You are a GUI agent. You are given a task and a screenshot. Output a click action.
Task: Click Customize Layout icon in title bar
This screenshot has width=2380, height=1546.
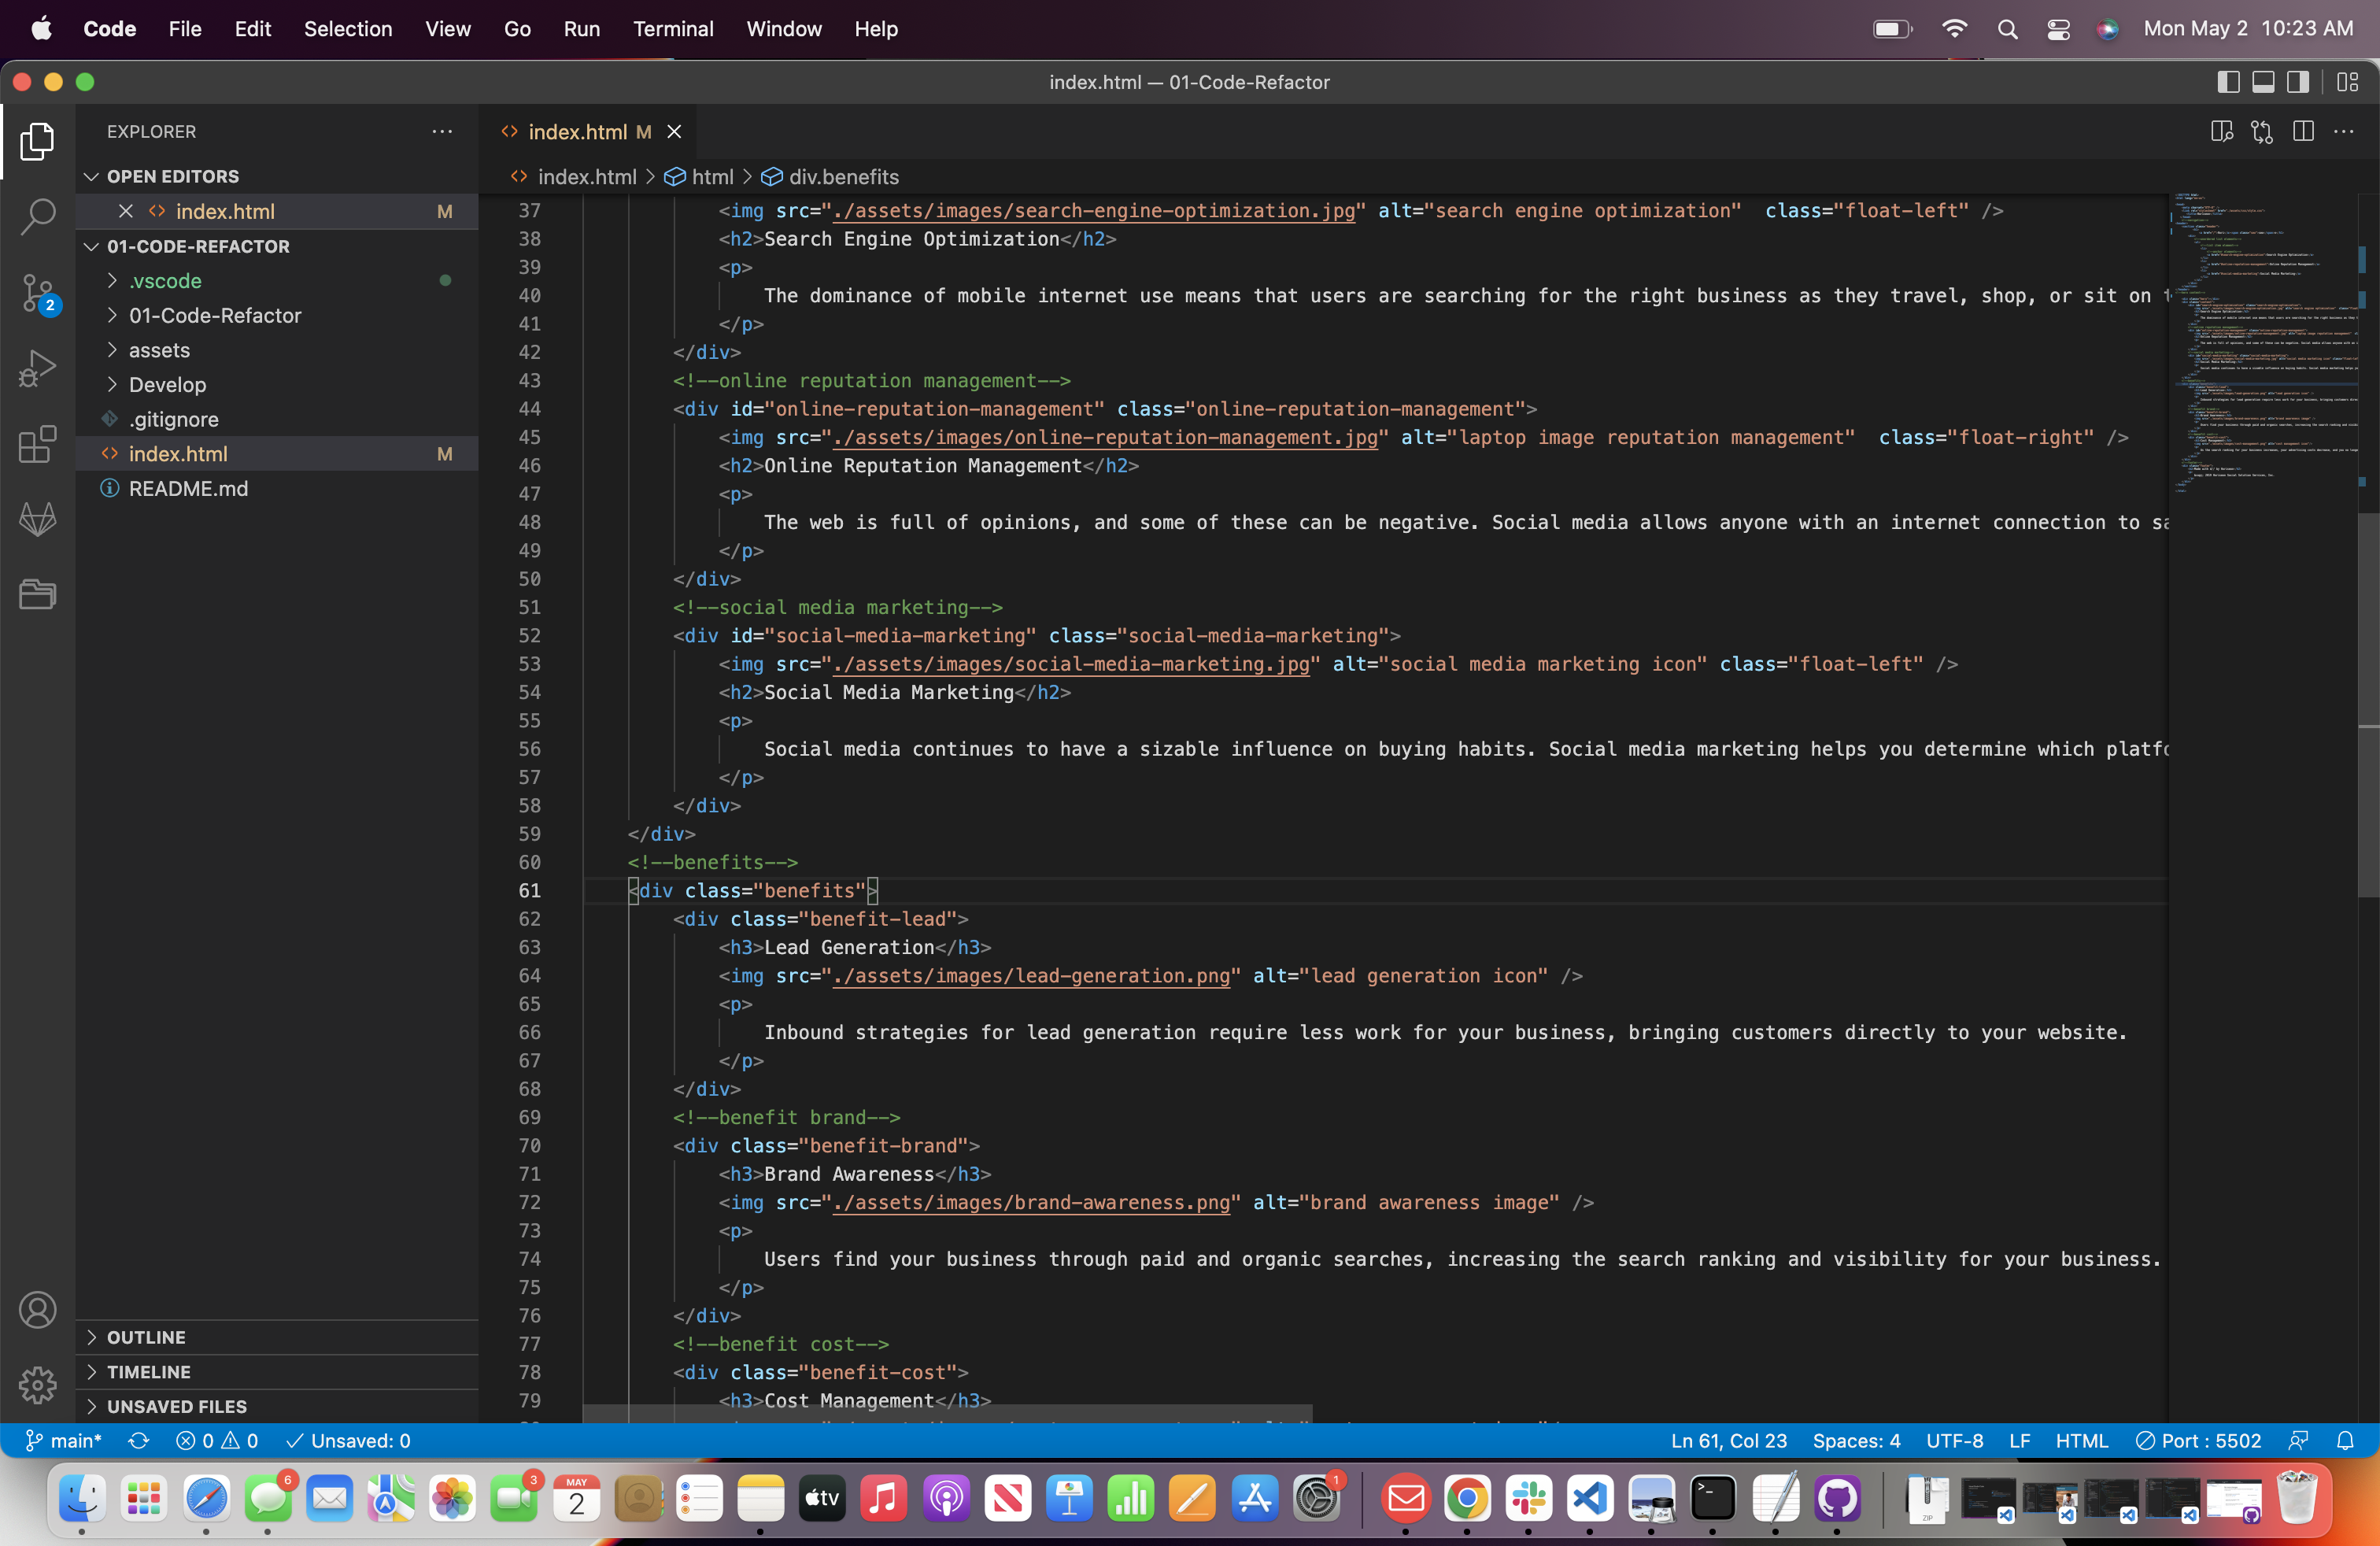[x=2347, y=82]
